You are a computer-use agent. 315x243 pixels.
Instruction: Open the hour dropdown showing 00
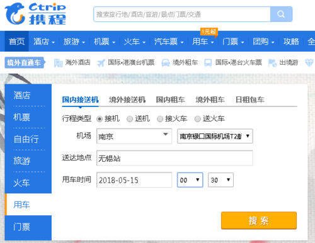pos(190,180)
